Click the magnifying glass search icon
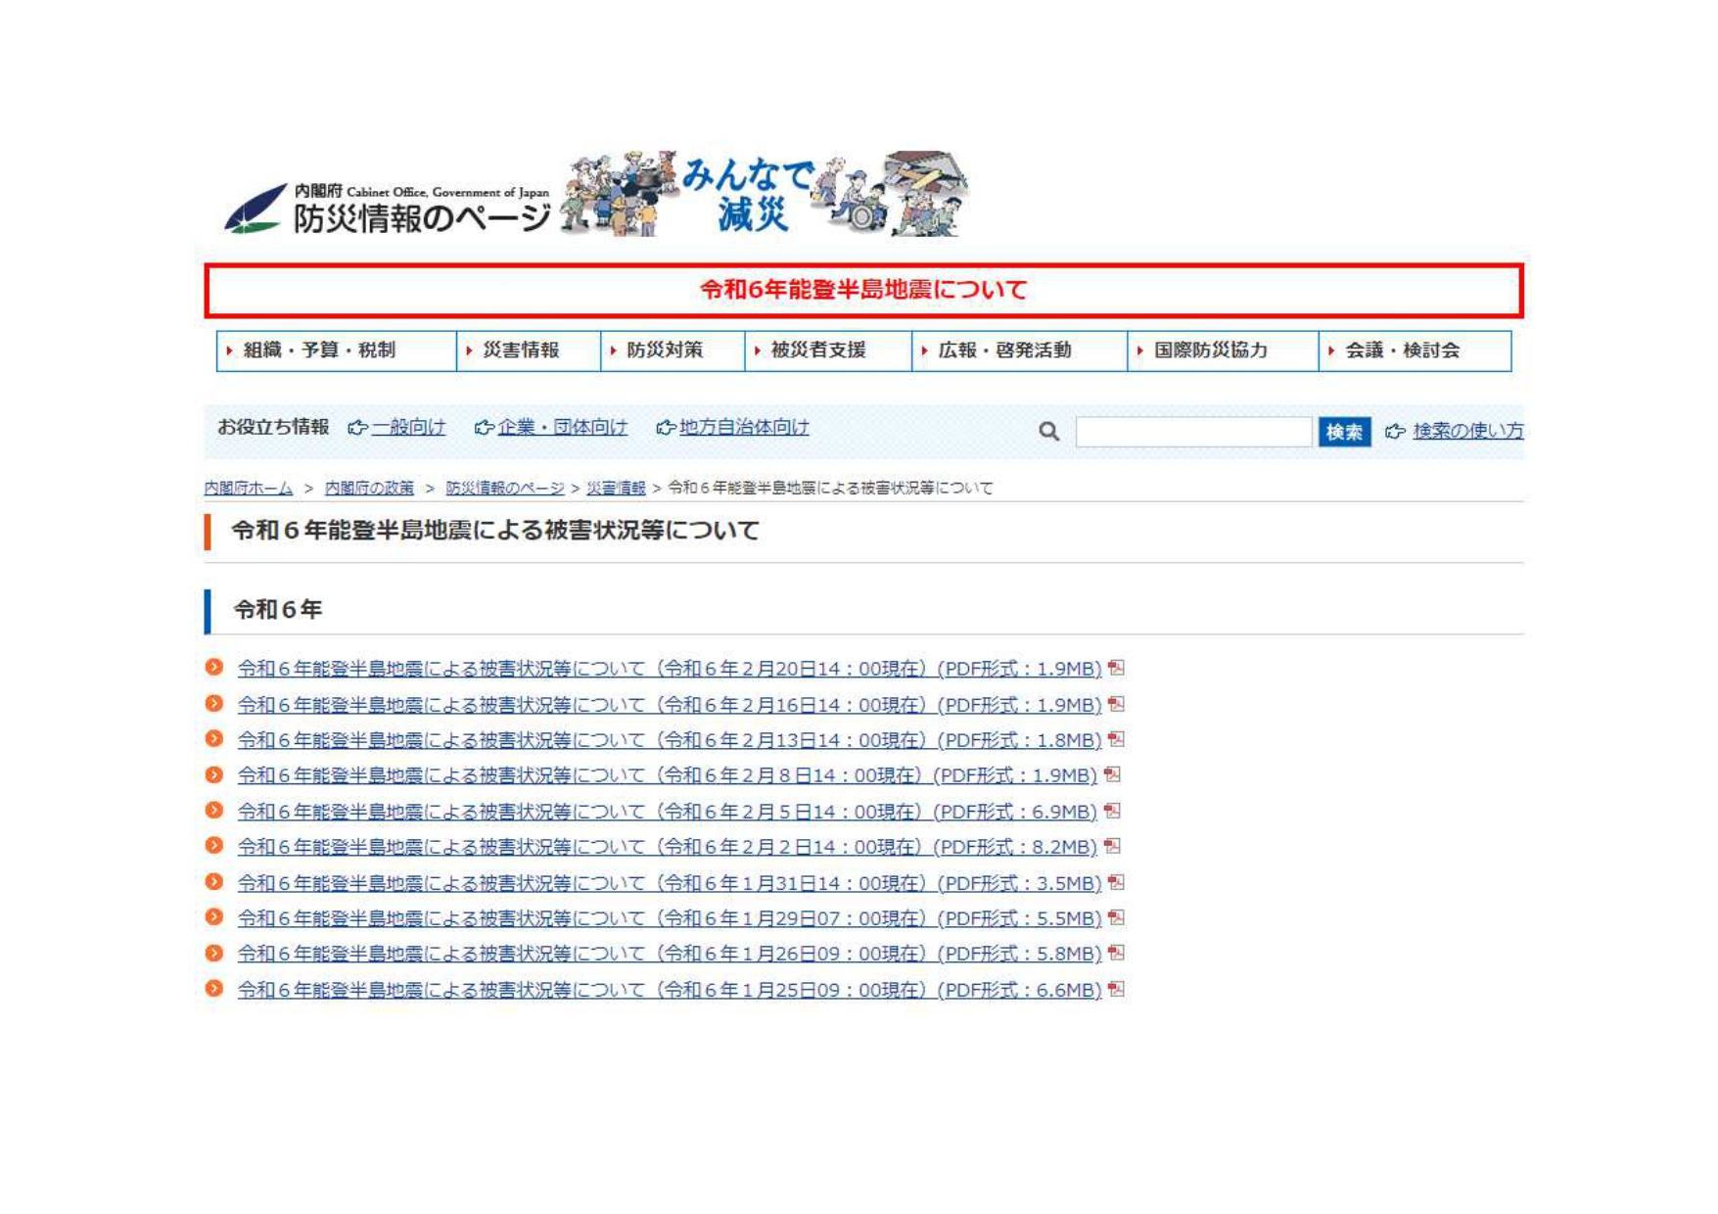 (x=1048, y=432)
